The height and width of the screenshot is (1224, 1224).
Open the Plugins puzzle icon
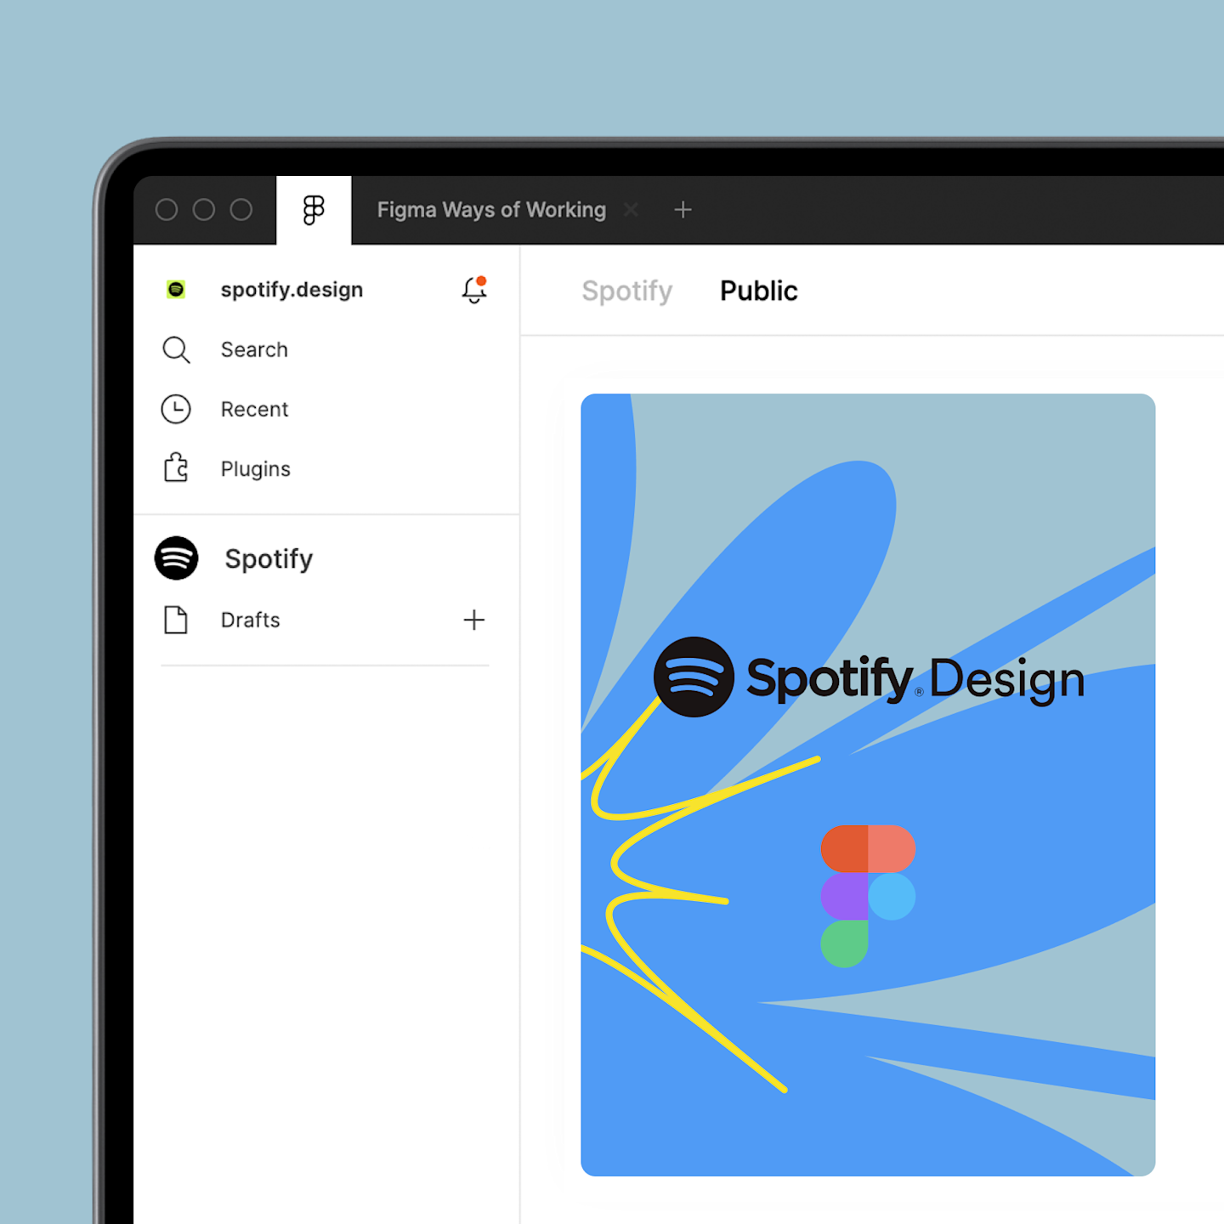click(x=176, y=467)
